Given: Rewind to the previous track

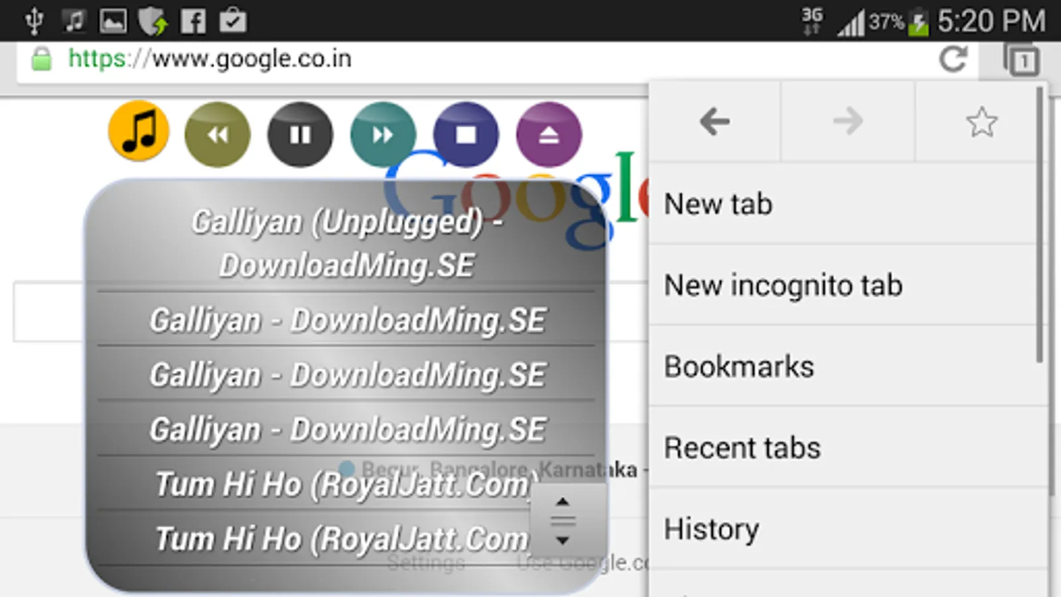Looking at the screenshot, I should click(x=218, y=135).
